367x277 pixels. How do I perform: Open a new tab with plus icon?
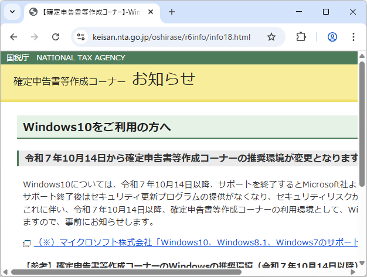pos(172,12)
